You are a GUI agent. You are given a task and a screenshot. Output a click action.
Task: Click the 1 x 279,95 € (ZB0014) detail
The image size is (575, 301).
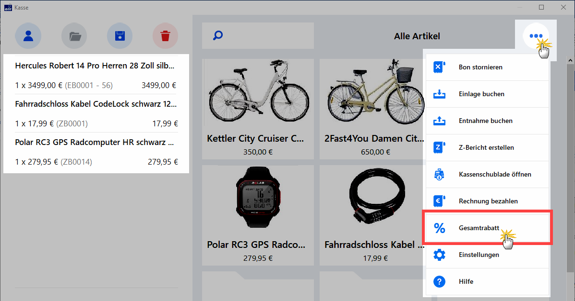pos(54,162)
